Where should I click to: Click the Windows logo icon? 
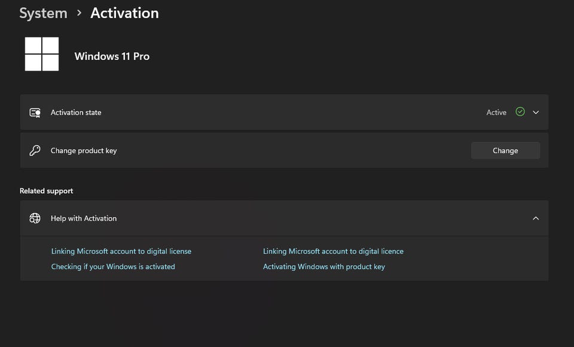(x=42, y=54)
